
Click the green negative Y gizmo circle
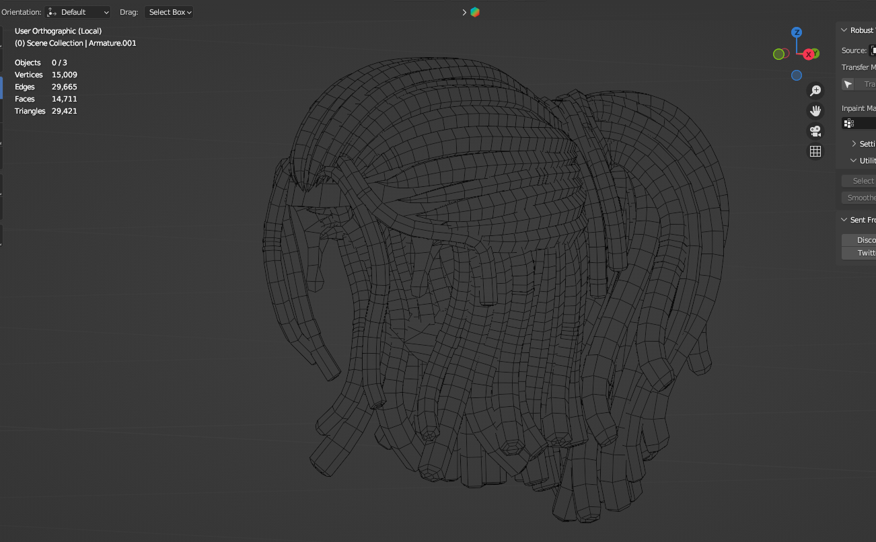[778, 54]
